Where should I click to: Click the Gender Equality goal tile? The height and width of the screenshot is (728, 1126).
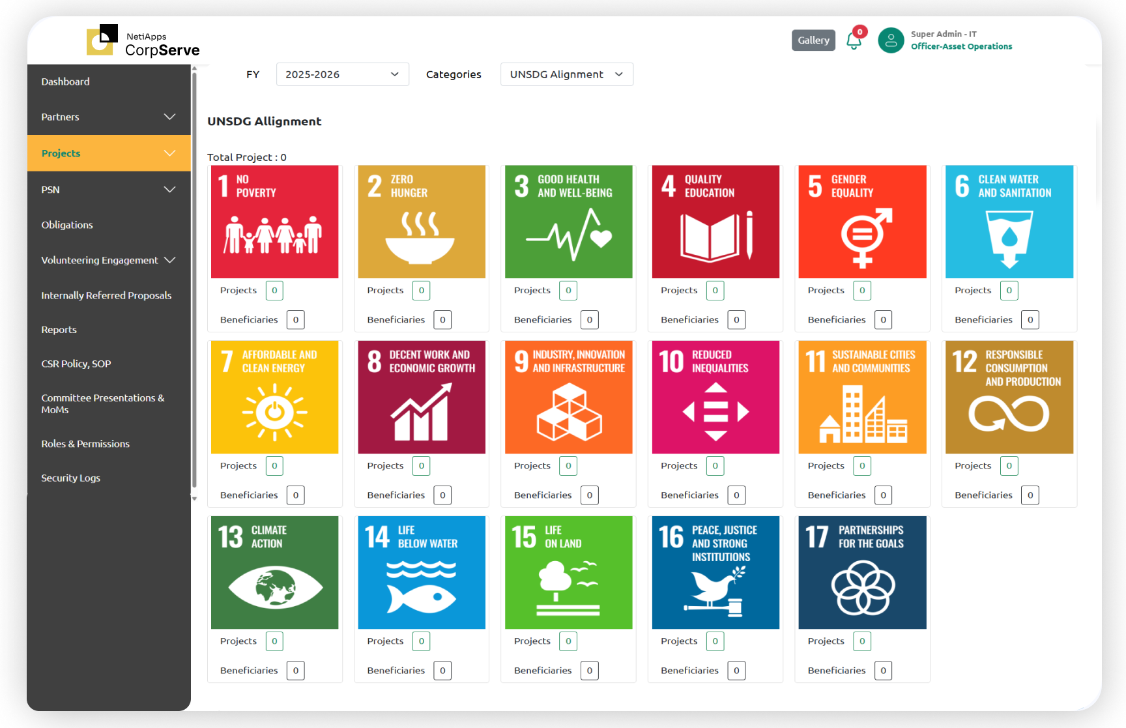point(862,222)
